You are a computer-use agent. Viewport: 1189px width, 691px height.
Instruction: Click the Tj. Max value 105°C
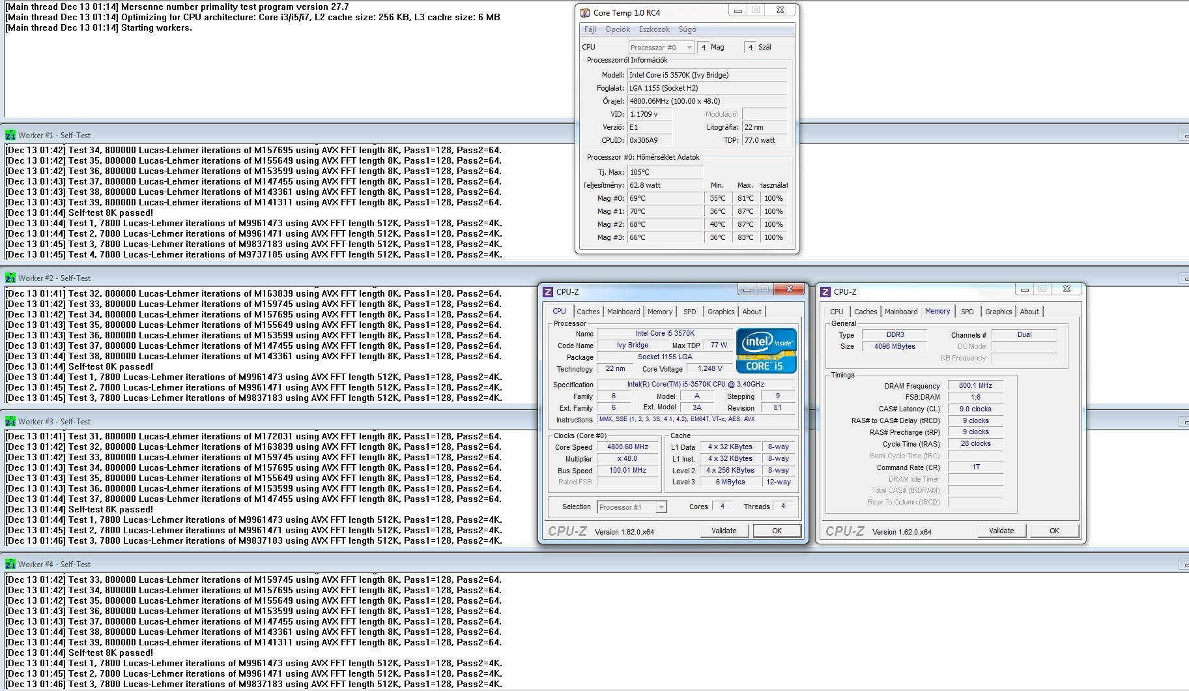(665, 172)
